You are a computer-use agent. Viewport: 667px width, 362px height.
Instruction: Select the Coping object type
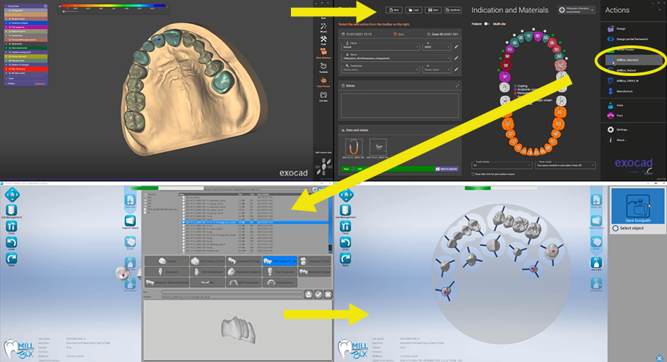pos(167,261)
